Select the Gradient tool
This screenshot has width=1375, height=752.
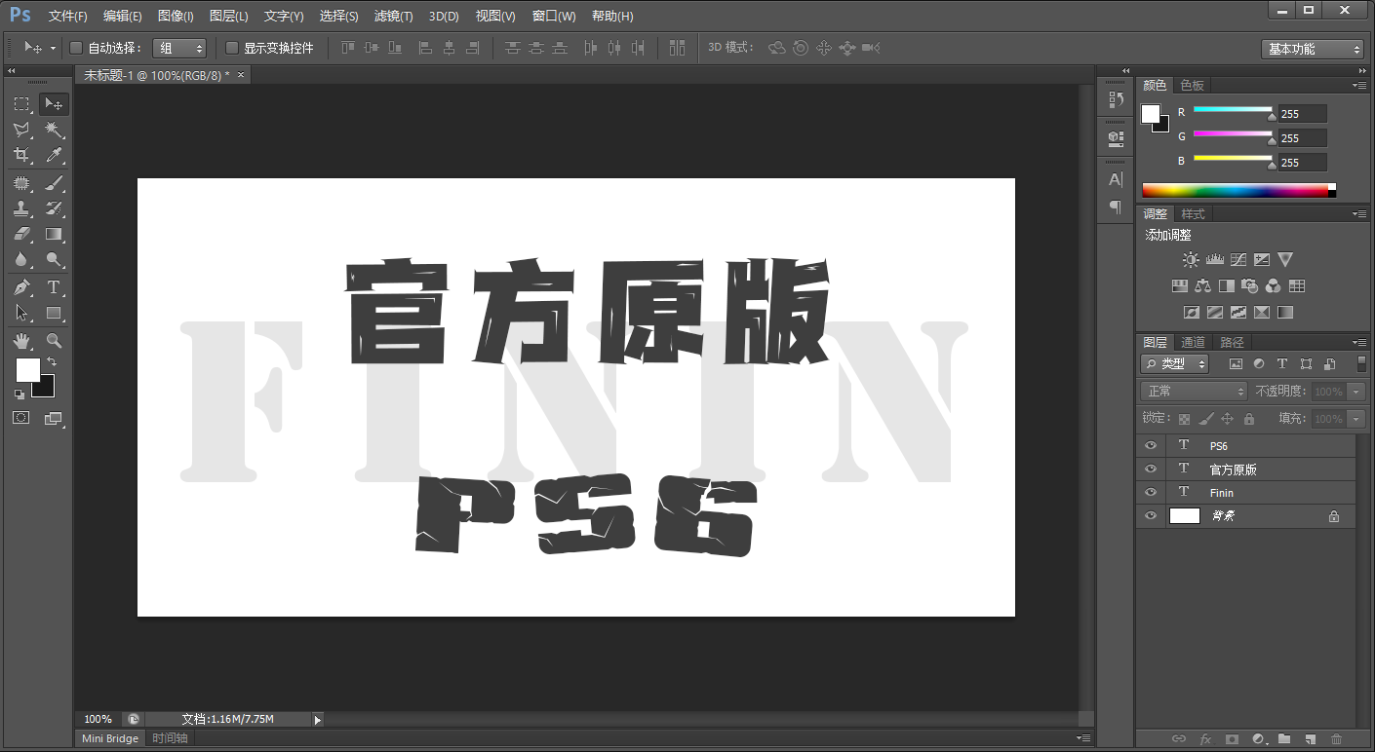[54, 234]
